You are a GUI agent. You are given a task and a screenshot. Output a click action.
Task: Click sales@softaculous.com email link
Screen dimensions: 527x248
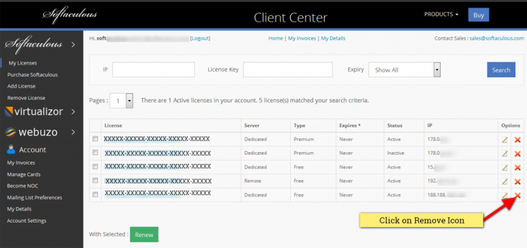click(x=497, y=38)
